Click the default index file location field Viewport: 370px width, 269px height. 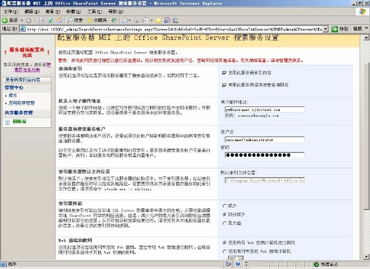pyautogui.click(x=265, y=180)
